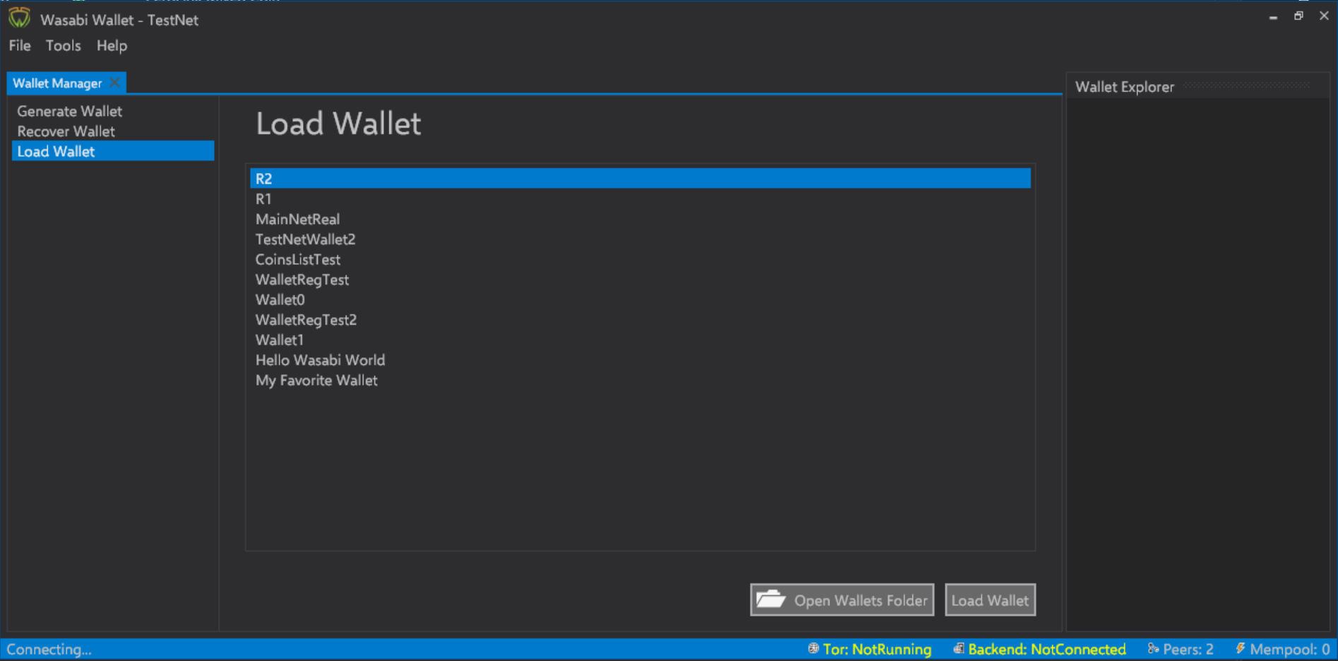Viewport: 1338px width, 661px height.
Task: Select the WalletRegTest wallet
Action: [640, 279]
